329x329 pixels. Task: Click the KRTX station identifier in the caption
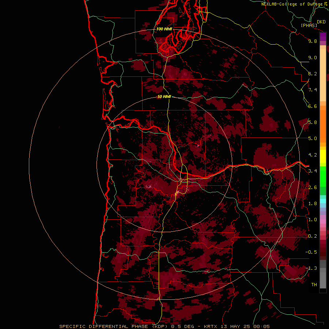211,326
